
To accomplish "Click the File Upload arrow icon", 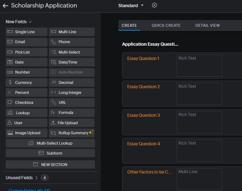I will pos(53,122).
